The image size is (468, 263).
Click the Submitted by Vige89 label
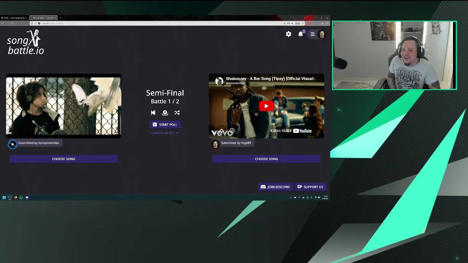click(236, 143)
